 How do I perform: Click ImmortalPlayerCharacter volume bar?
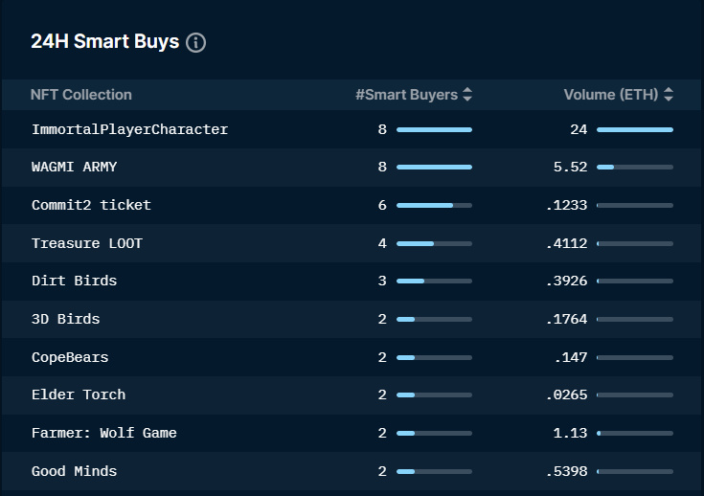point(634,129)
